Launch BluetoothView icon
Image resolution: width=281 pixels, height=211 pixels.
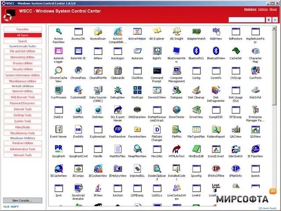click(x=216, y=51)
